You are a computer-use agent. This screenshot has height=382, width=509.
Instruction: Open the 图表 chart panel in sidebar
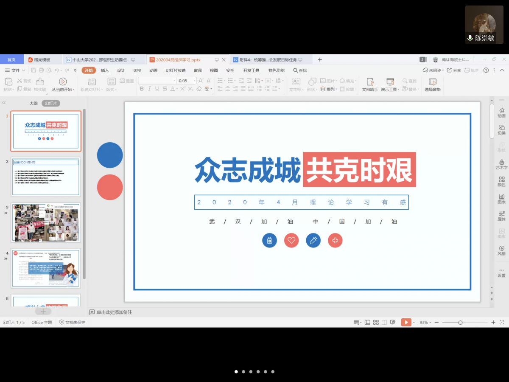point(501,199)
